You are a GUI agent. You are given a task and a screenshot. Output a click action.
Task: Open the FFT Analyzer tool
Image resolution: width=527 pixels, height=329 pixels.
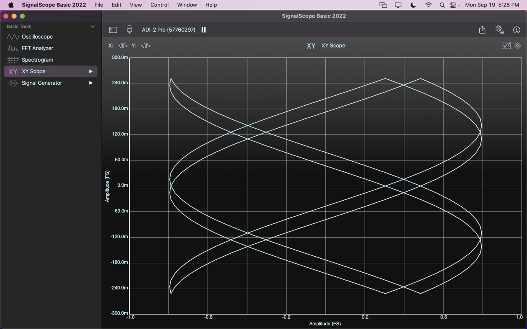coord(51,48)
